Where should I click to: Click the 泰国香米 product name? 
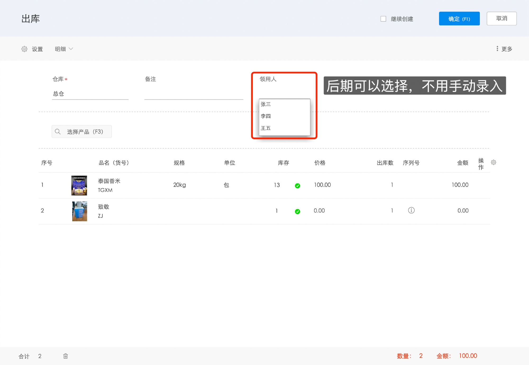point(109,181)
